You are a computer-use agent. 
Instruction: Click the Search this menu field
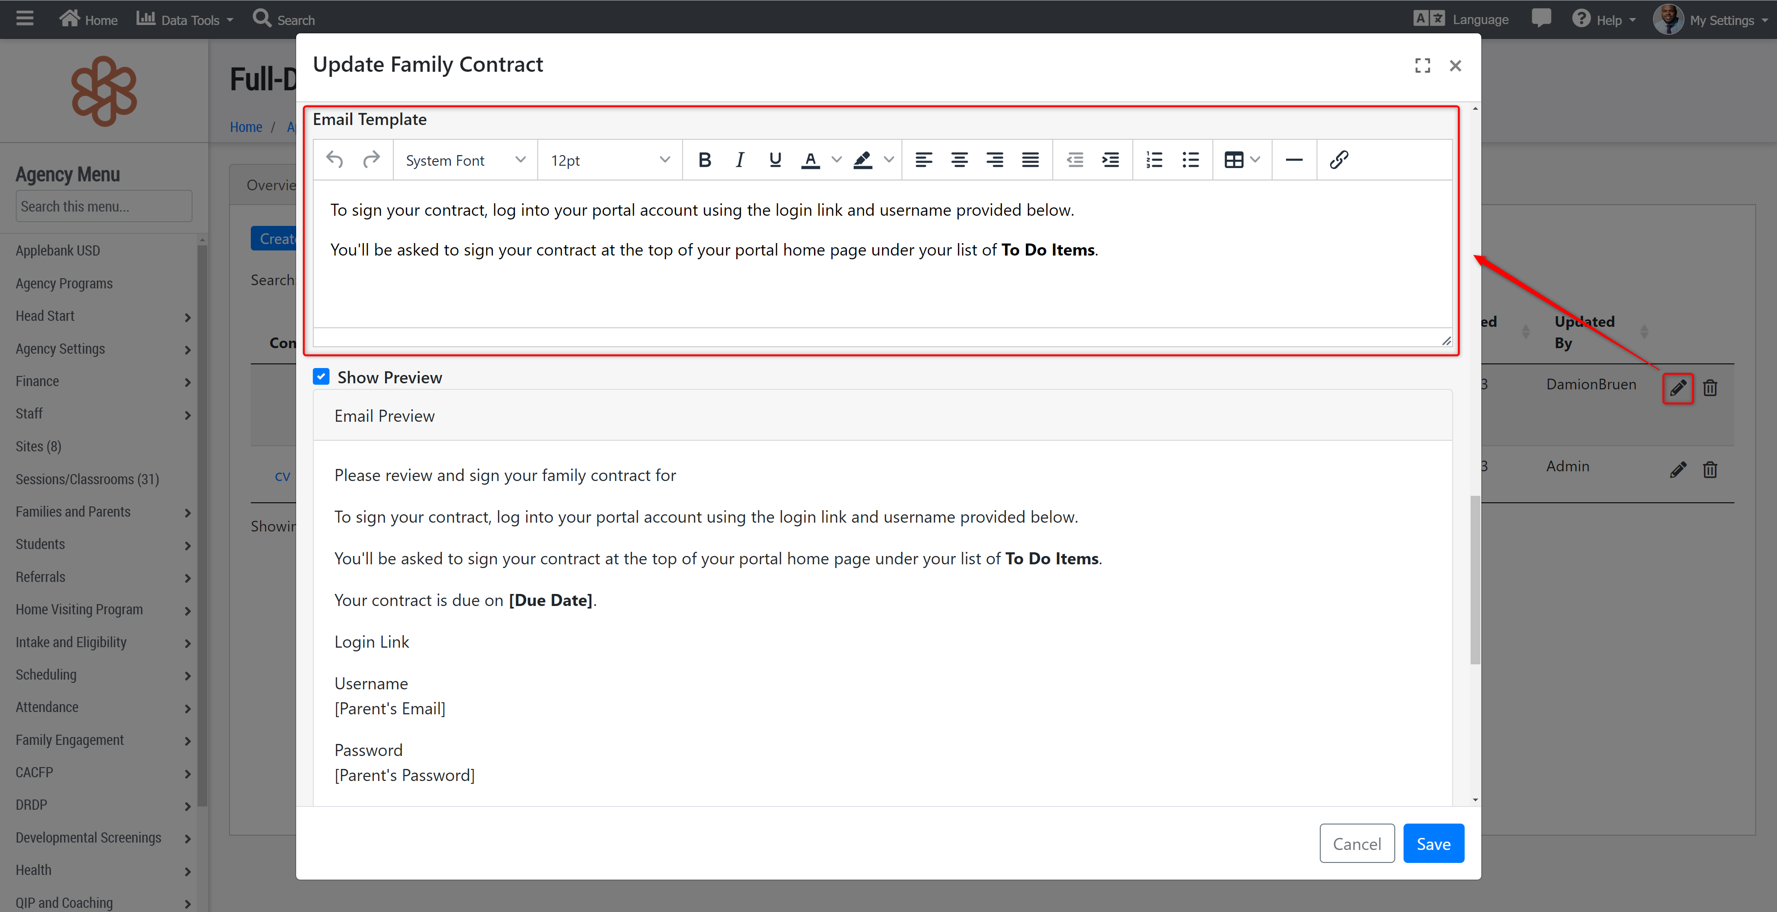[x=104, y=206]
